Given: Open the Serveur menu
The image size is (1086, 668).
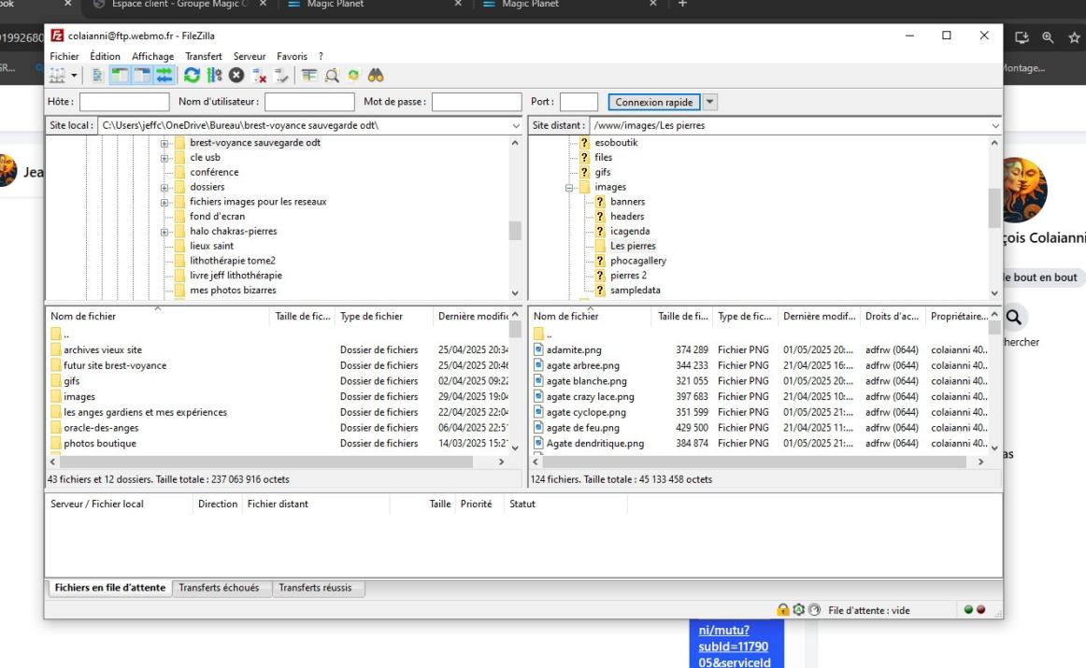Looking at the screenshot, I should [x=250, y=56].
